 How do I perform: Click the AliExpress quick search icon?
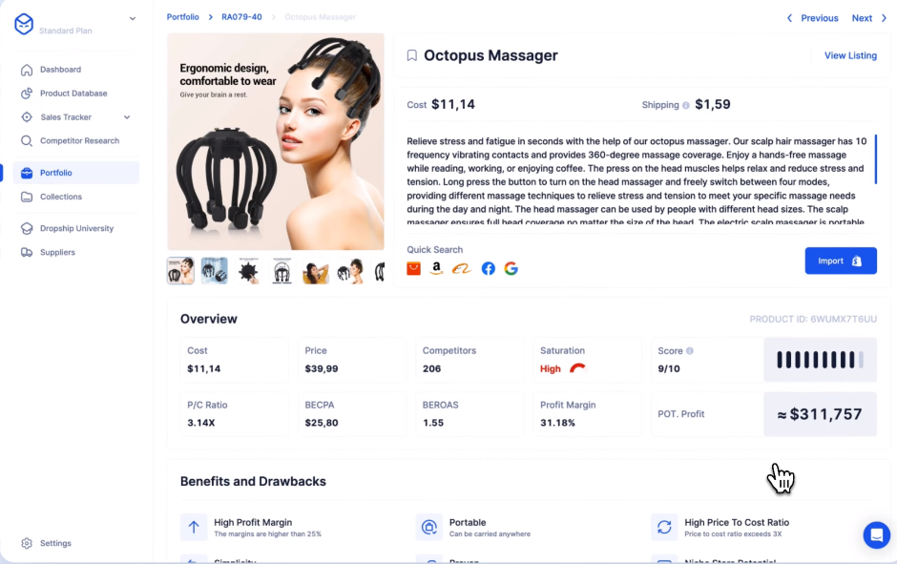[413, 268]
